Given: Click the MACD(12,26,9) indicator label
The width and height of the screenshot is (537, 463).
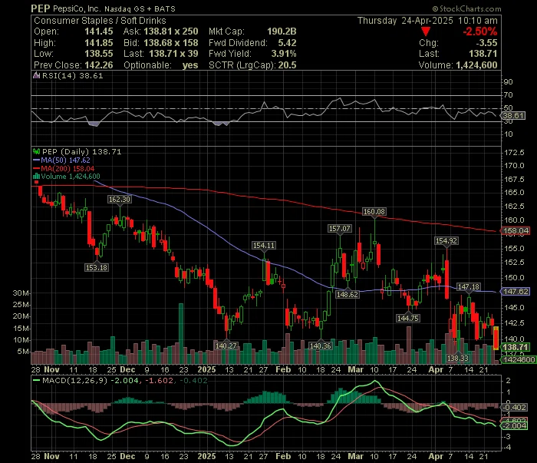Looking at the screenshot, I should click(x=74, y=380).
